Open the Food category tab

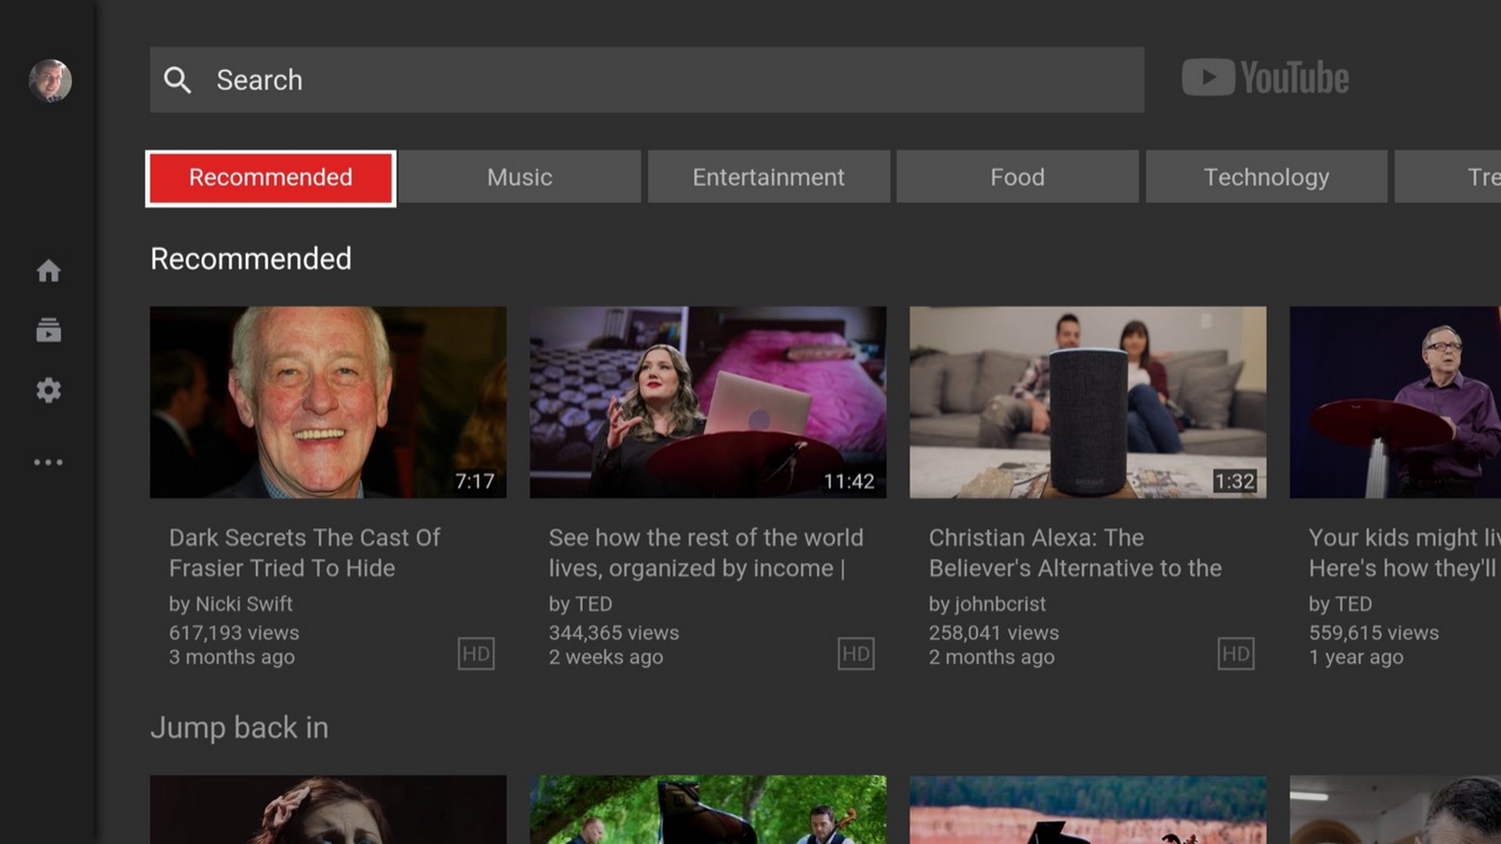[1017, 177]
